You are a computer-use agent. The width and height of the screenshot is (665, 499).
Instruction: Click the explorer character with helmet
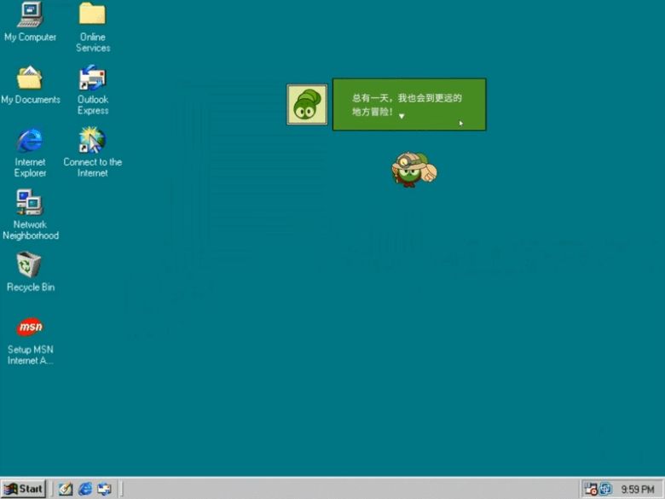[414, 170]
